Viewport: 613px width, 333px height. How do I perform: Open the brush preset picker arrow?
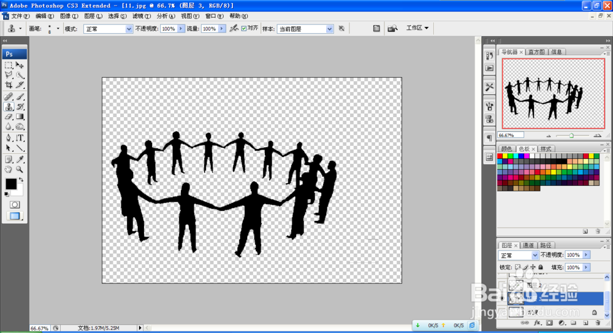point(58,29)
